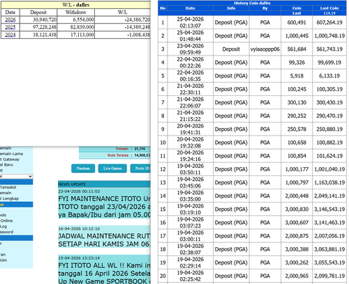Open the 2026 year link in W/L table
The height and width of the screenshot is (284, 349).
10,19
